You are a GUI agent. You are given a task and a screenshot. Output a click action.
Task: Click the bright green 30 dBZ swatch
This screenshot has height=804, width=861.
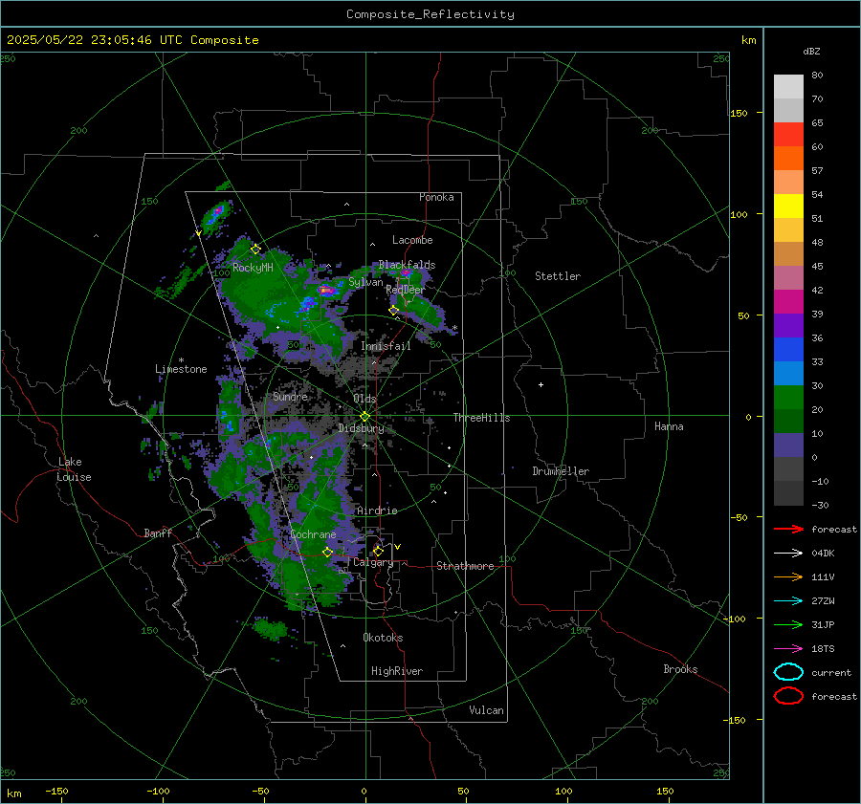tap(788, 398)
